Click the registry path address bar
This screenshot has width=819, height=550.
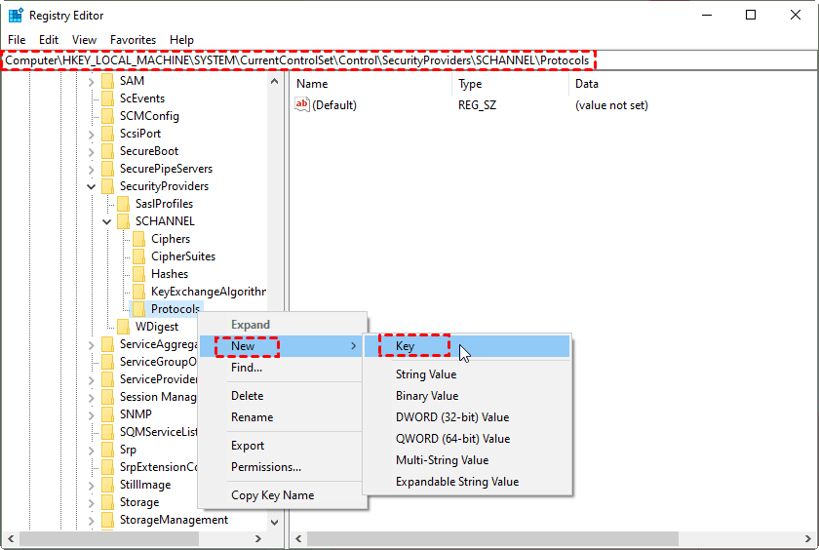[x=409, y=60]
